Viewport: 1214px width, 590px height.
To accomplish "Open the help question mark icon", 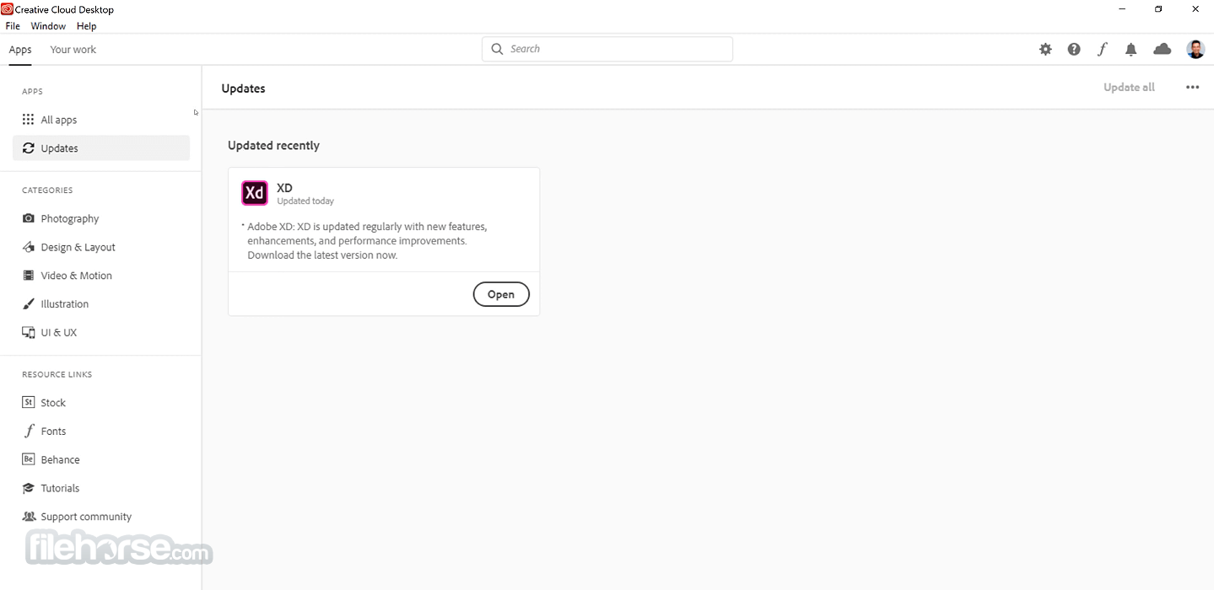I will click(x=1074, y=50).
